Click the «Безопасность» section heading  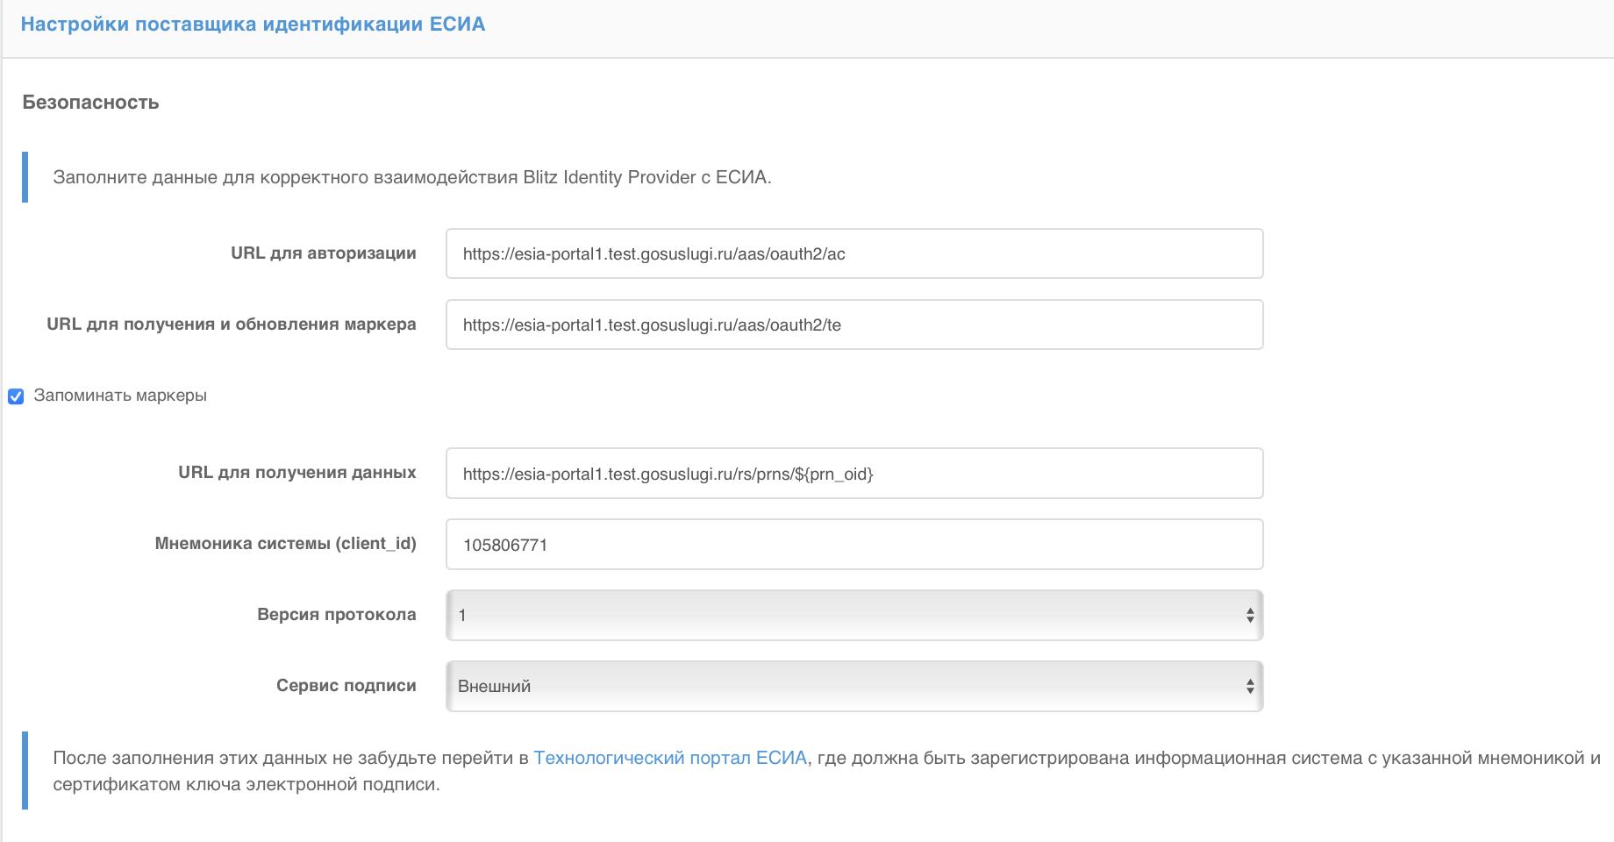pos(90,103)
